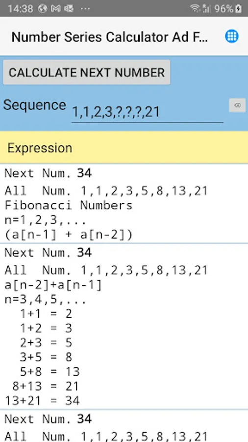Tap the globe notification icon
Screen dimensions: 248x442
click(43, 9)
